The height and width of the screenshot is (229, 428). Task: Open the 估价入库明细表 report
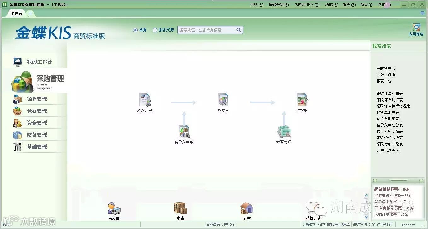point(390,132)
